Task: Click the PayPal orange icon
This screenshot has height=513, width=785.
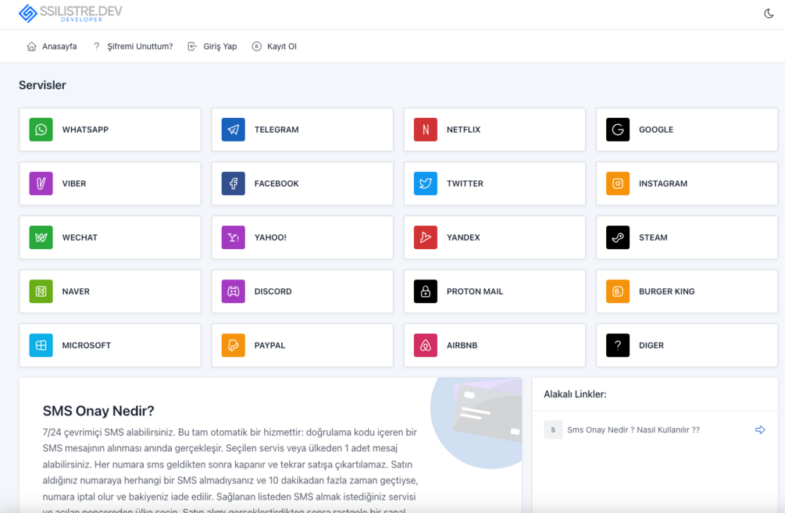Action: coord(234,345)
